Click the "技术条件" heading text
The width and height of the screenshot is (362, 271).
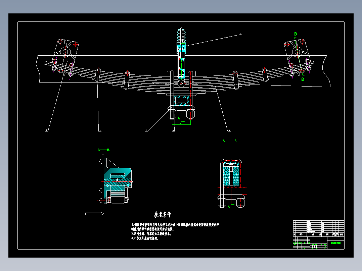pos(163,215)
